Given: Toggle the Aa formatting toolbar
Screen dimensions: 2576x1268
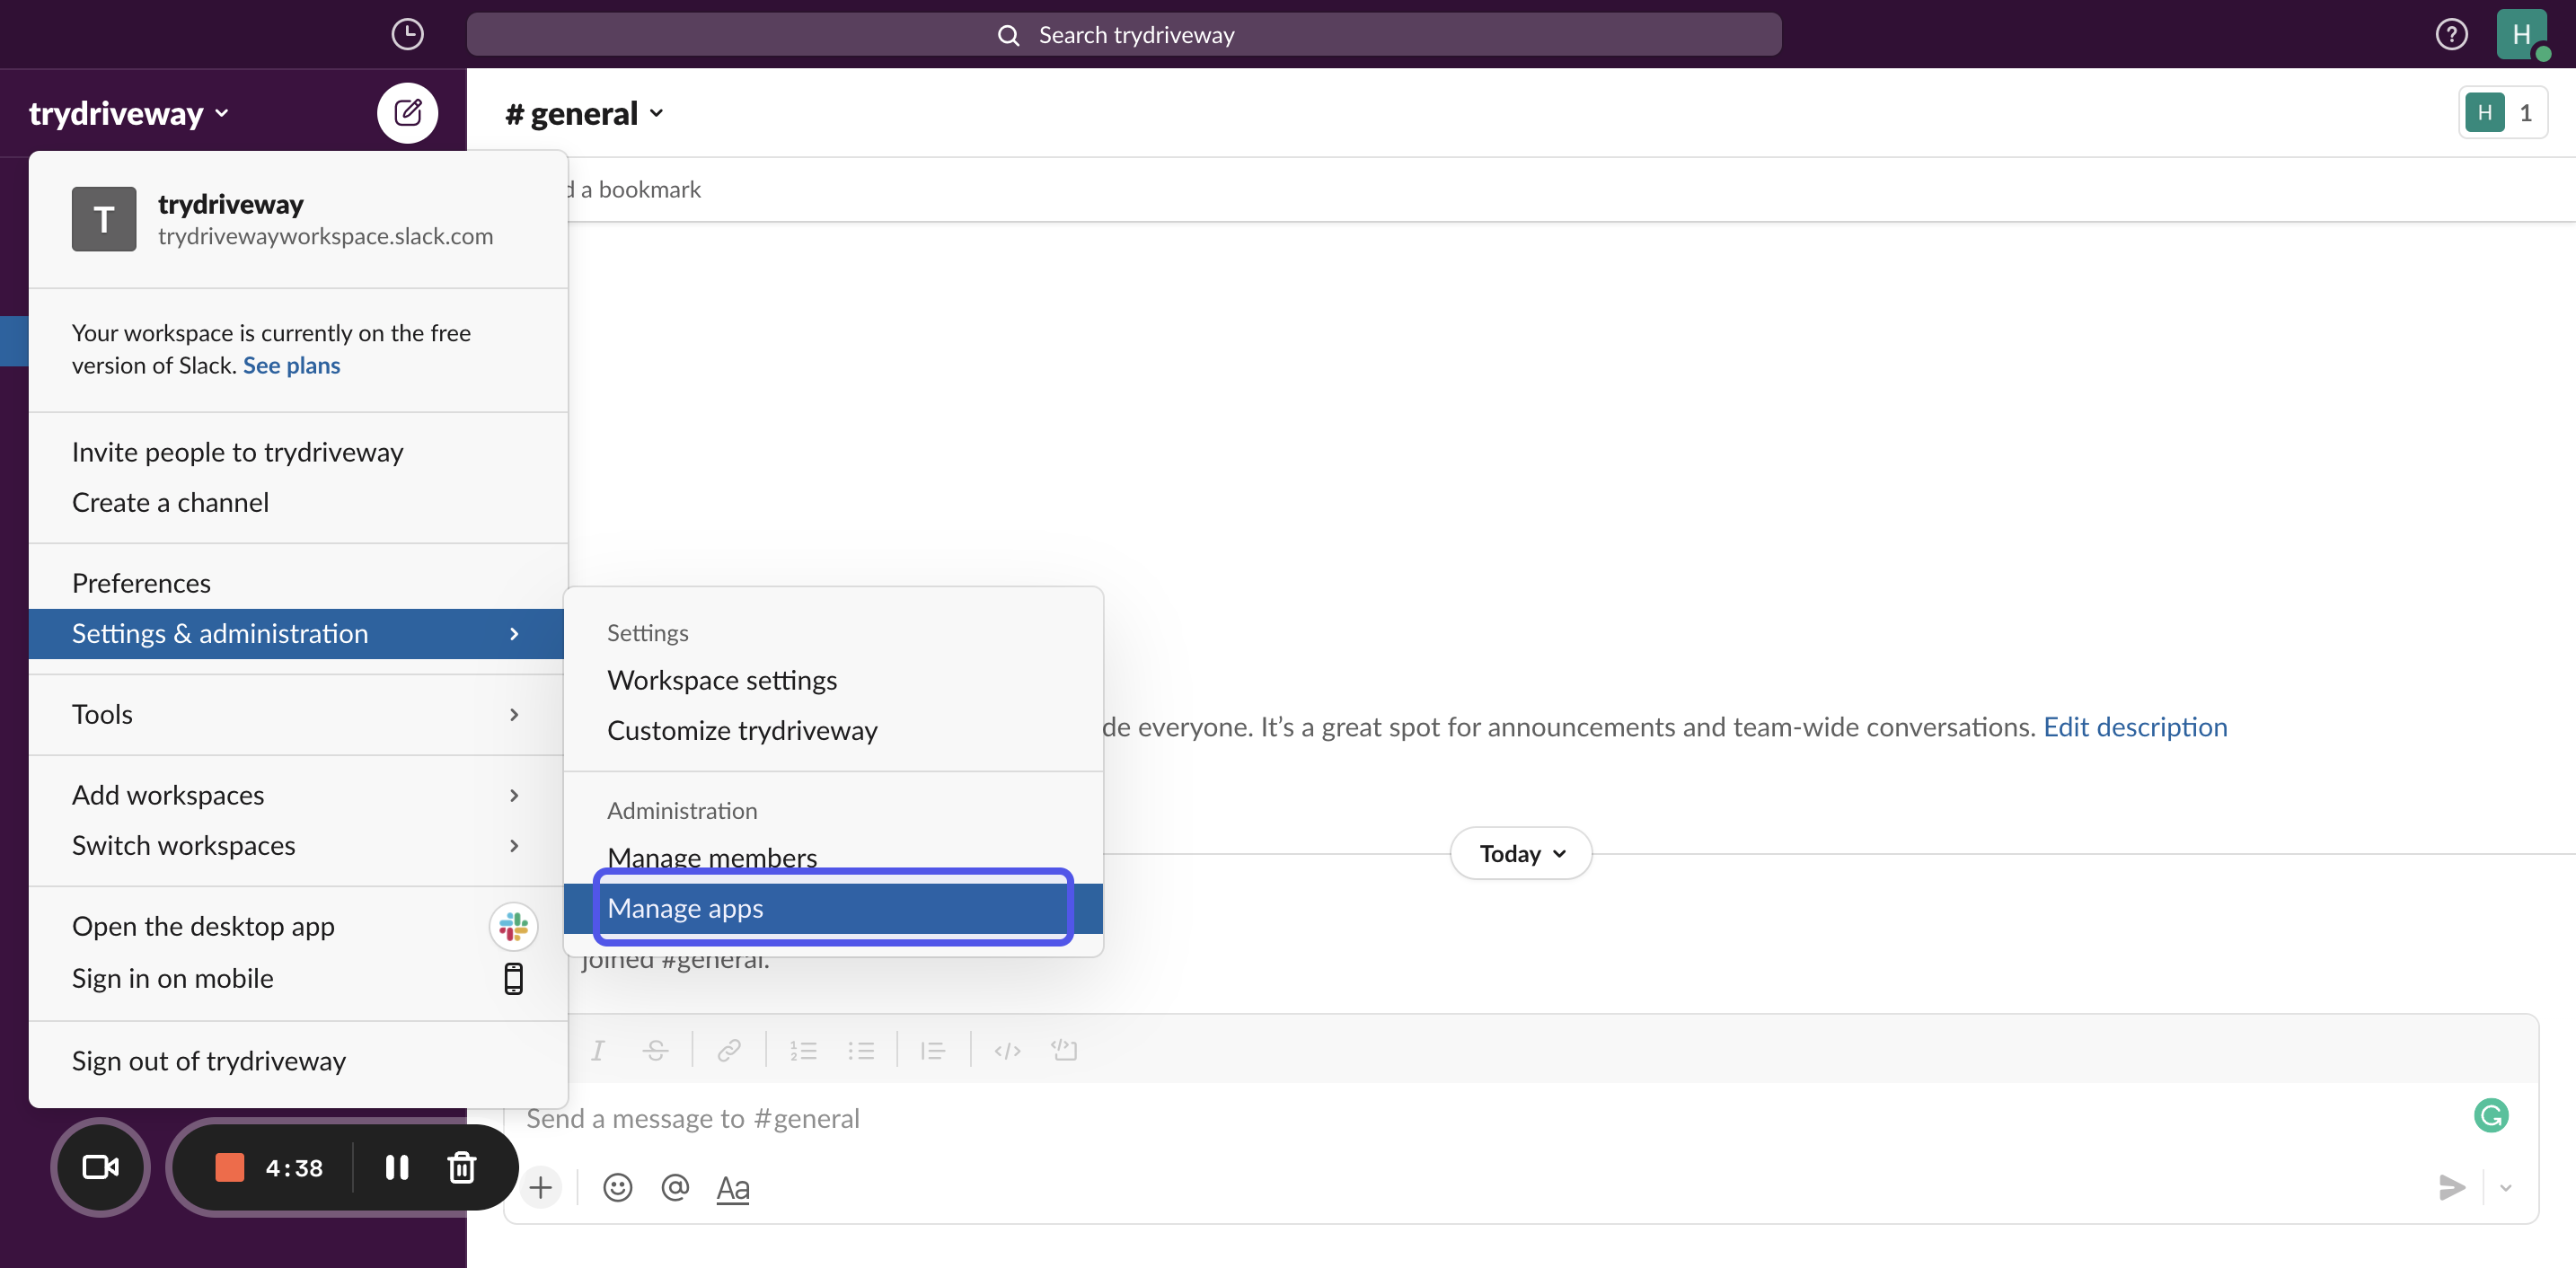Looking at the screenshot, I should pos(733,1187).
